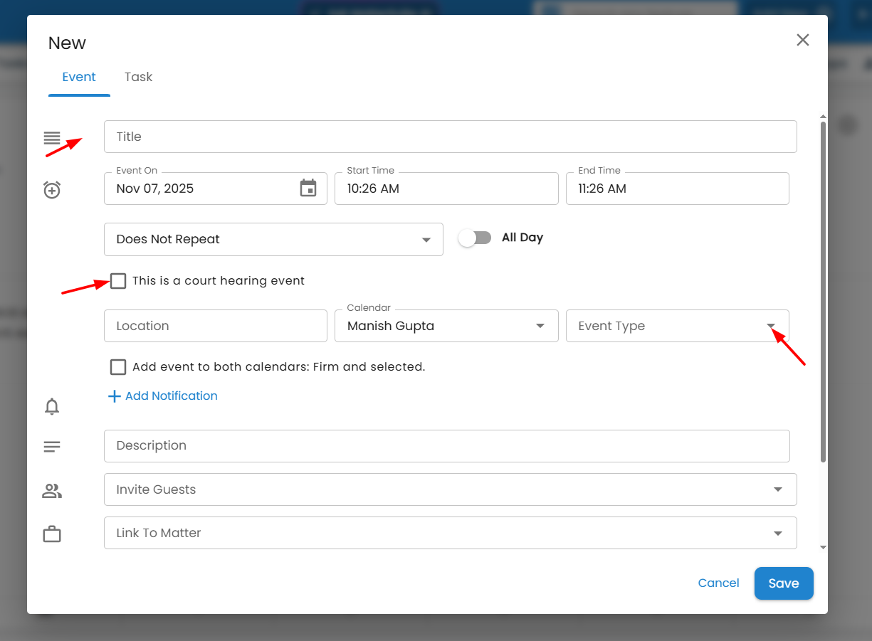Click the invite guests people icon
Image resolution: width=872 pixels, height=641 pixels.
coord(52,490)
